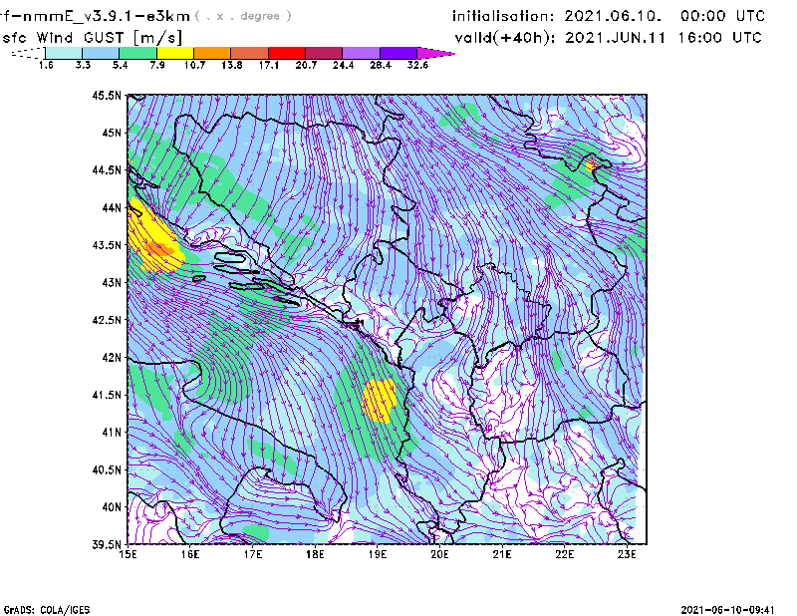
Task: Click the 42.5N latitude label
Action: tap(107, 320)
